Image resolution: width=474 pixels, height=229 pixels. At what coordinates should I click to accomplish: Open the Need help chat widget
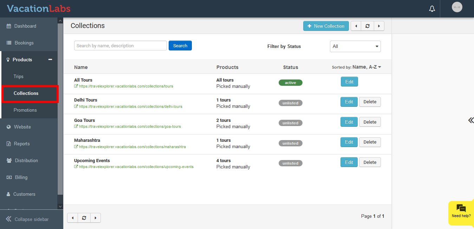click(461, 211)
